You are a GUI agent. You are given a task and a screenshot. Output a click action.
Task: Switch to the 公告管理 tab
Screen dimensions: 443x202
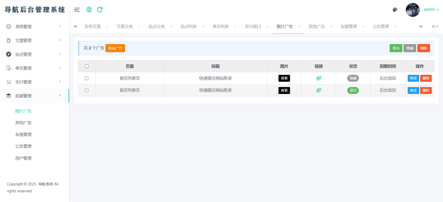381,26
